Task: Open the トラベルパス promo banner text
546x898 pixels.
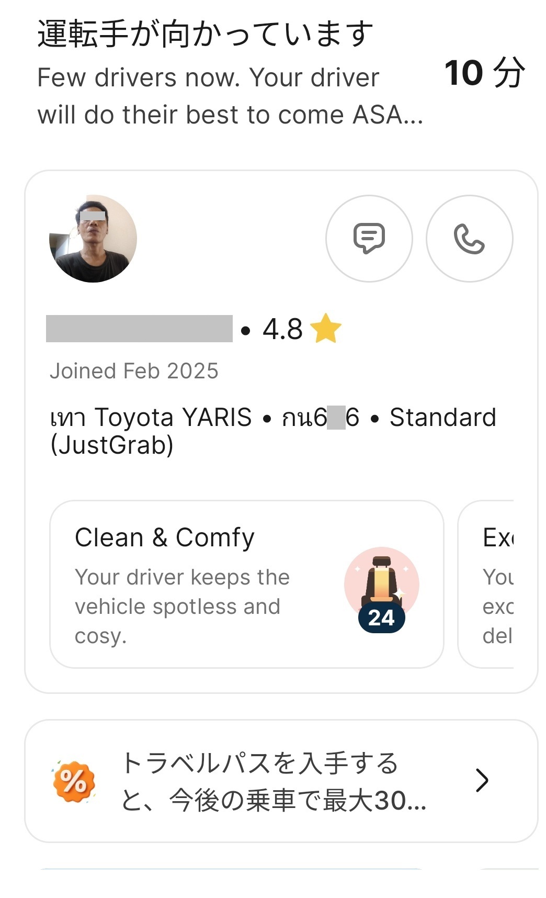Action: click(x=274, y=781)
